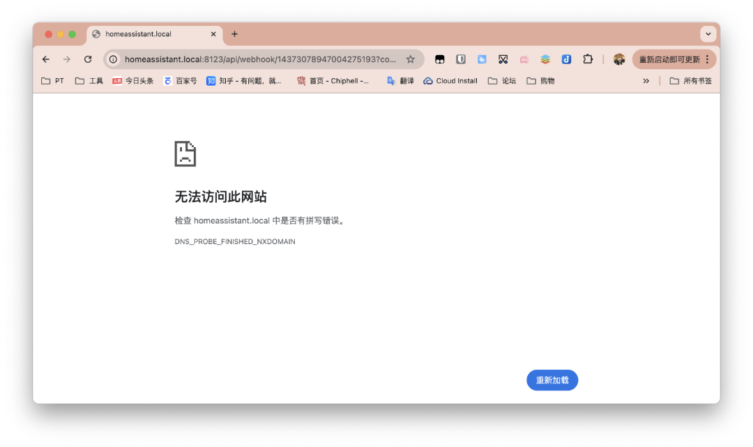This screenshot has width=753, height=447.
Task: Click the back navigation arrow
Action: click(46, 59)
